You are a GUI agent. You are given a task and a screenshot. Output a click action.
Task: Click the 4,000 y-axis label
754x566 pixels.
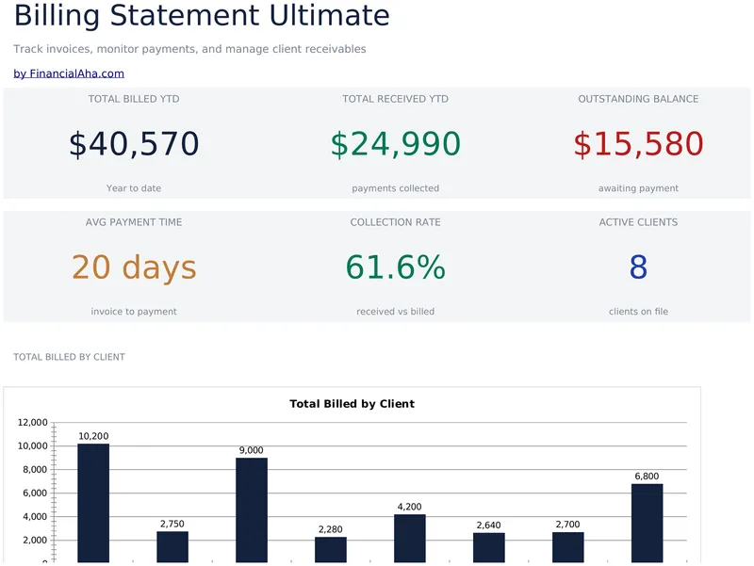[x=35, y=516]
